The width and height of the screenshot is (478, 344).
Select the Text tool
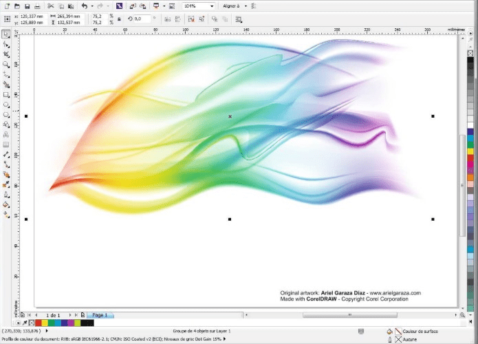6,135
